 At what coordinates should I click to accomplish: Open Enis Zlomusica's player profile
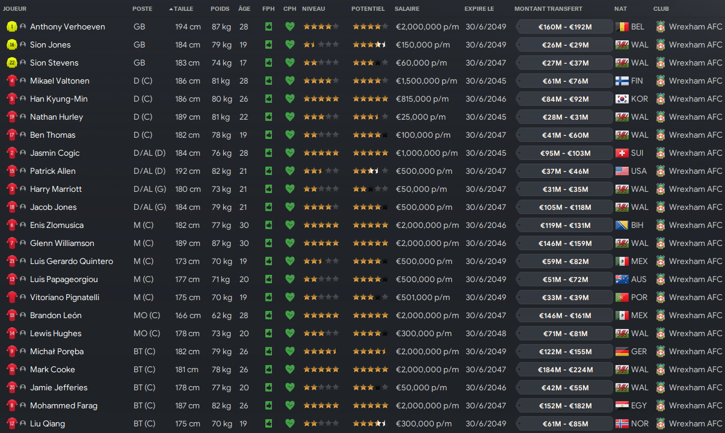[x=57, y=225]
